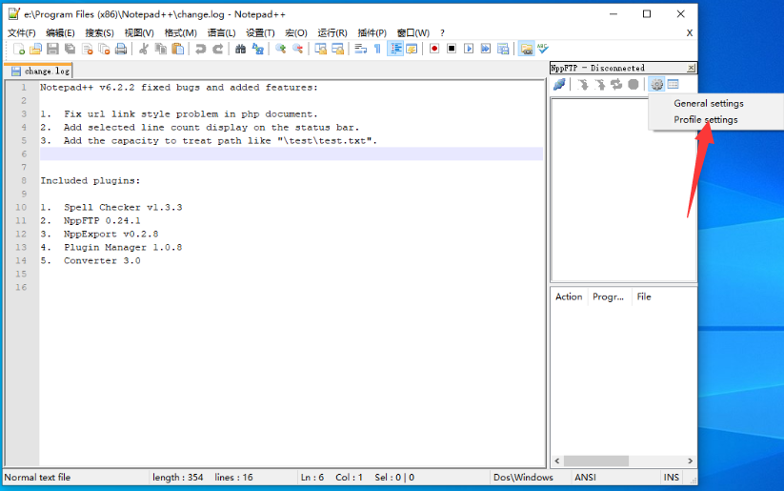This screenshot has height=491, width=784.
Task: Open the 插件(P) plugins menu
Action: (372, 32)
